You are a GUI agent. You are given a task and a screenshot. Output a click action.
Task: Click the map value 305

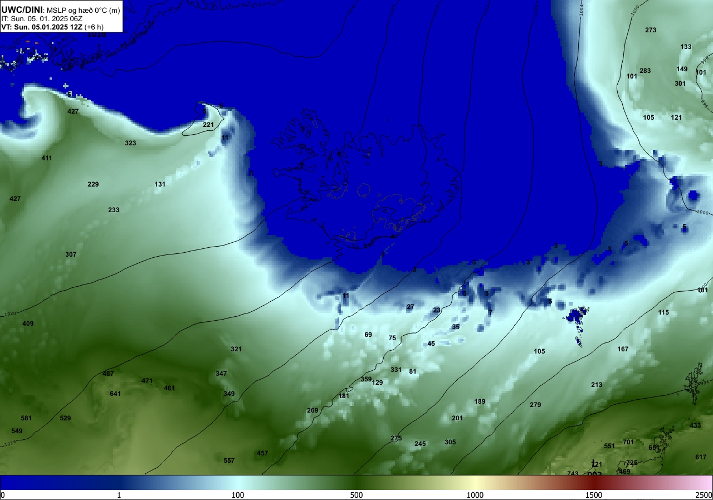450,442
